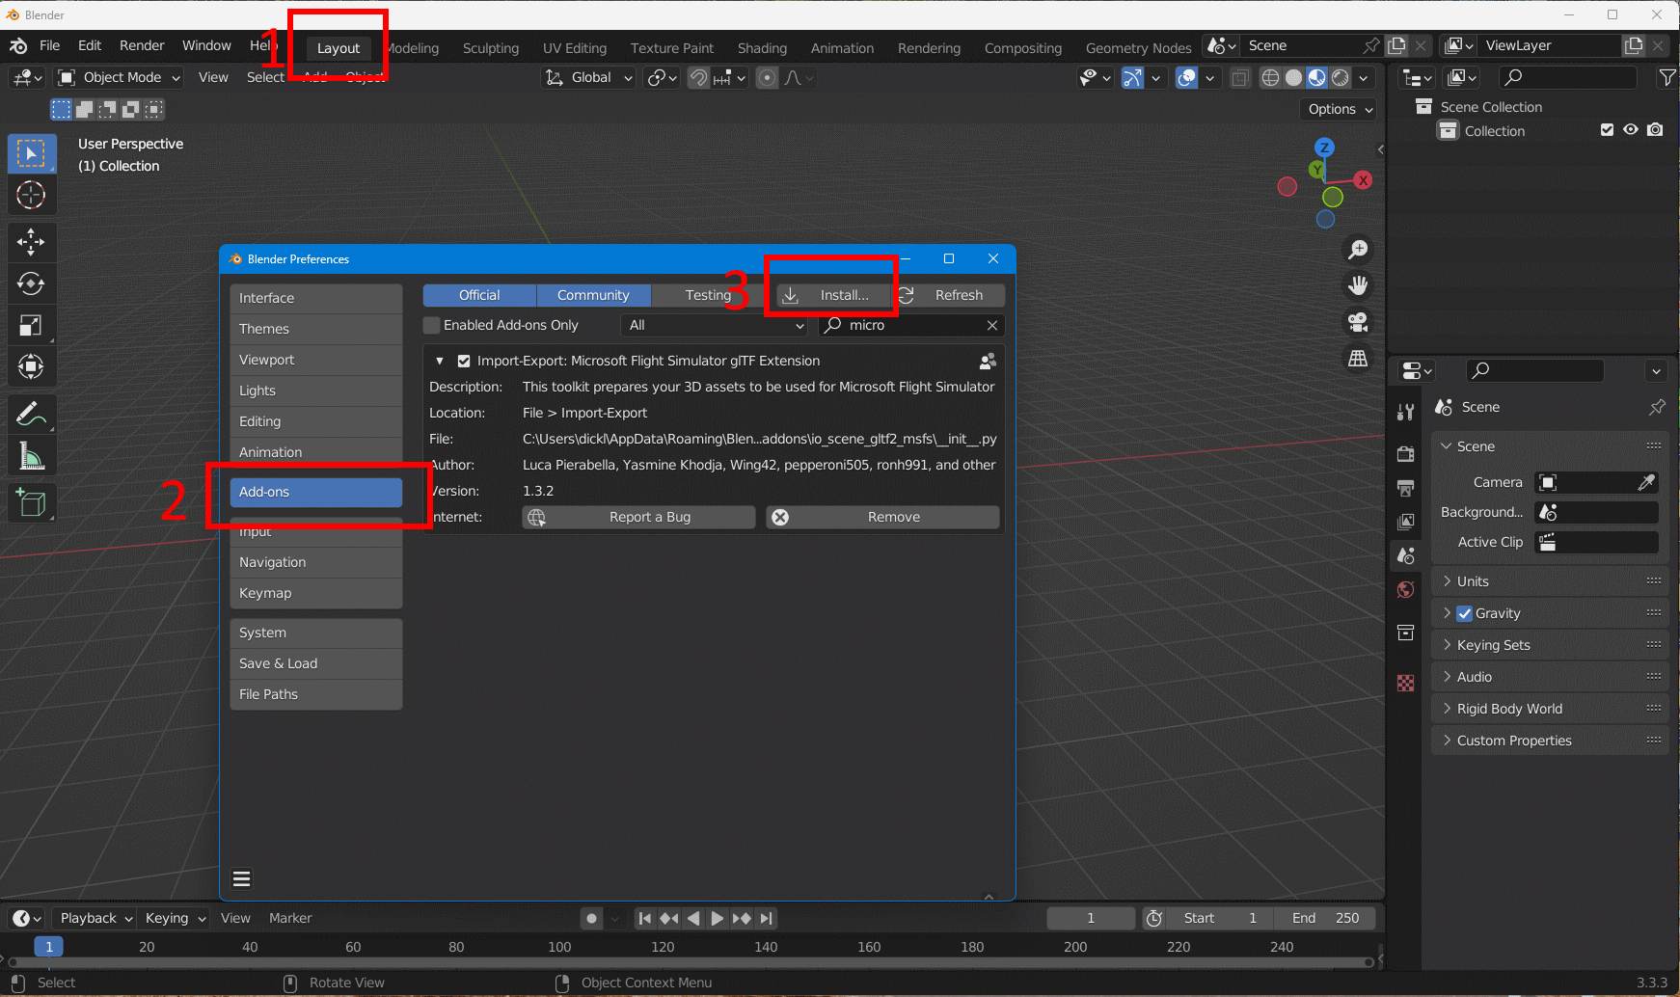Image resolution: width=1680 pixels, height=997 pixels.
Task: Open the add-on category All dropdown
Action: (715, 325)
